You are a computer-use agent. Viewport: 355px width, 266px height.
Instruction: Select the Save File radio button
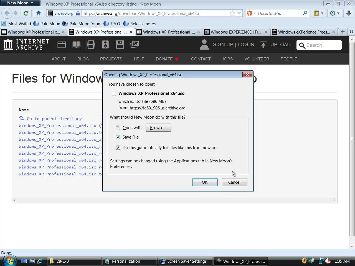(x=118, y=137)
